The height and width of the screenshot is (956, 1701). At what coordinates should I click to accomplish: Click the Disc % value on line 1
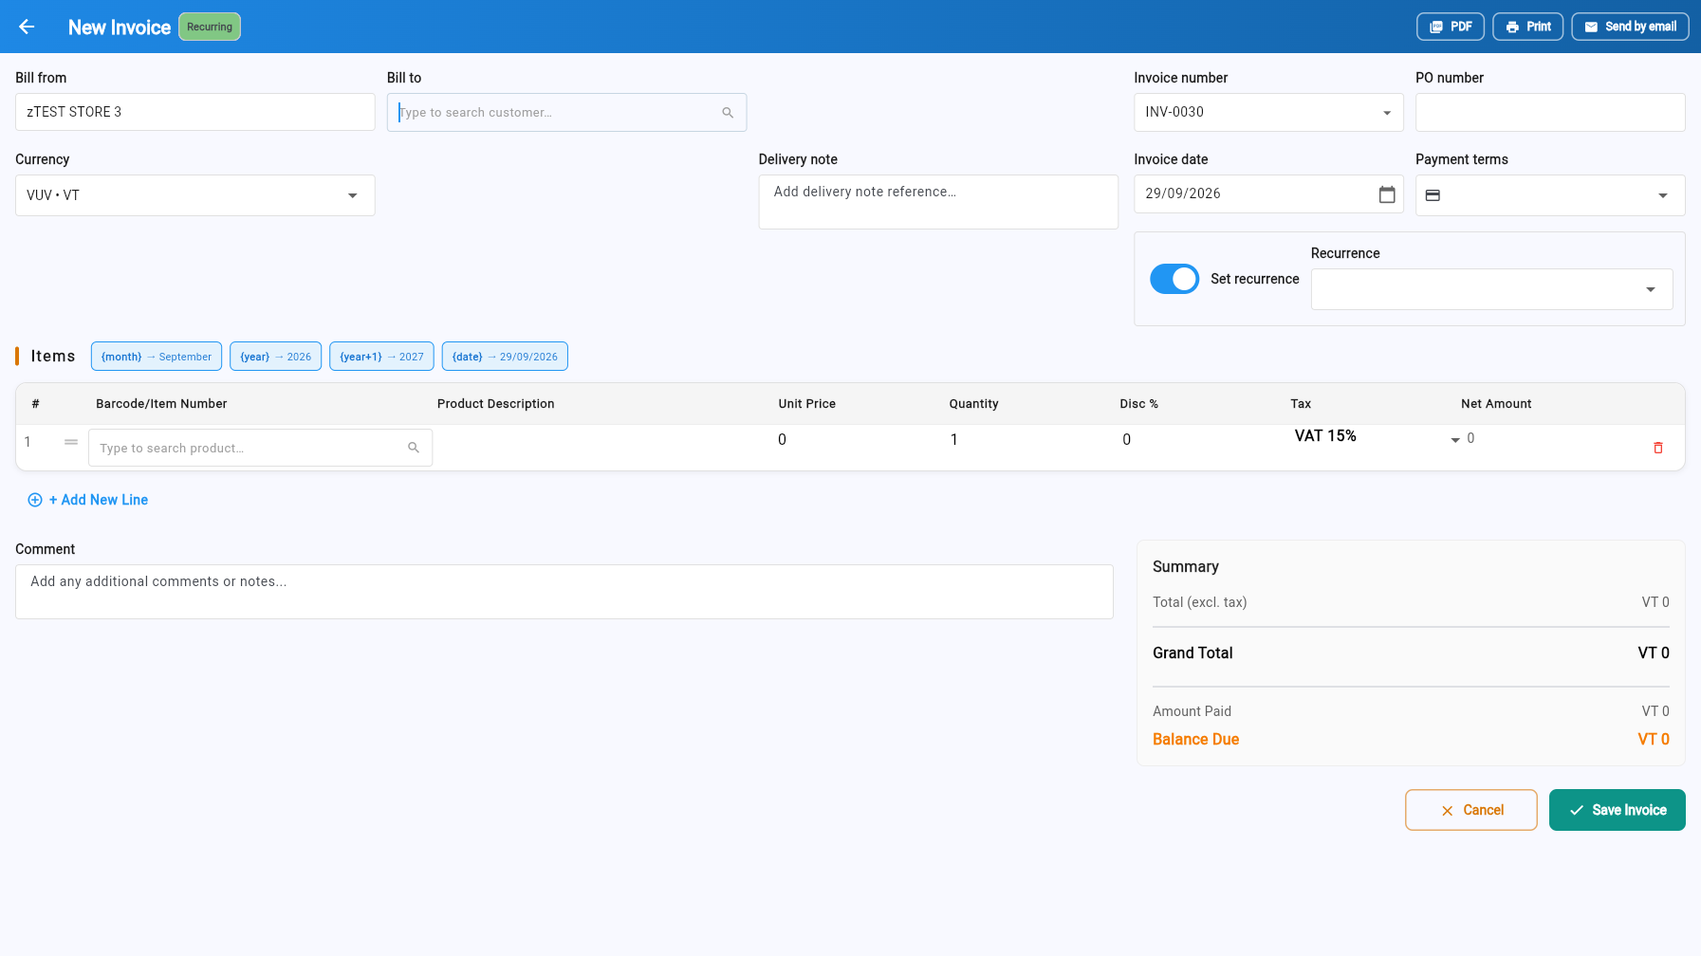[1126, 440]
